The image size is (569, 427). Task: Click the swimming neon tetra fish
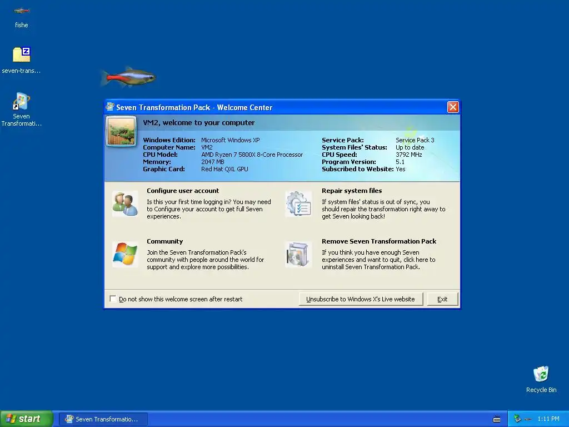(128, 77)
